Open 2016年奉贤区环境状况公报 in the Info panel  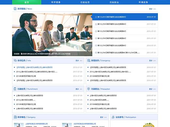click(x=26, y=76)
